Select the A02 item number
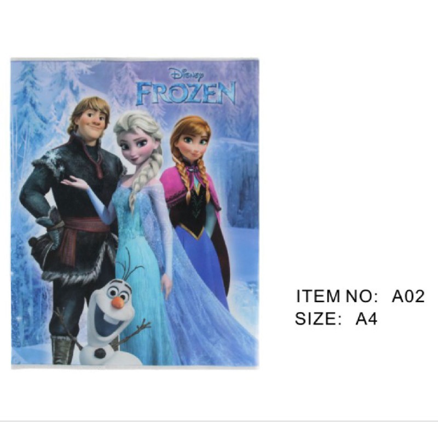The image size is (438, 438). point(408,296)
